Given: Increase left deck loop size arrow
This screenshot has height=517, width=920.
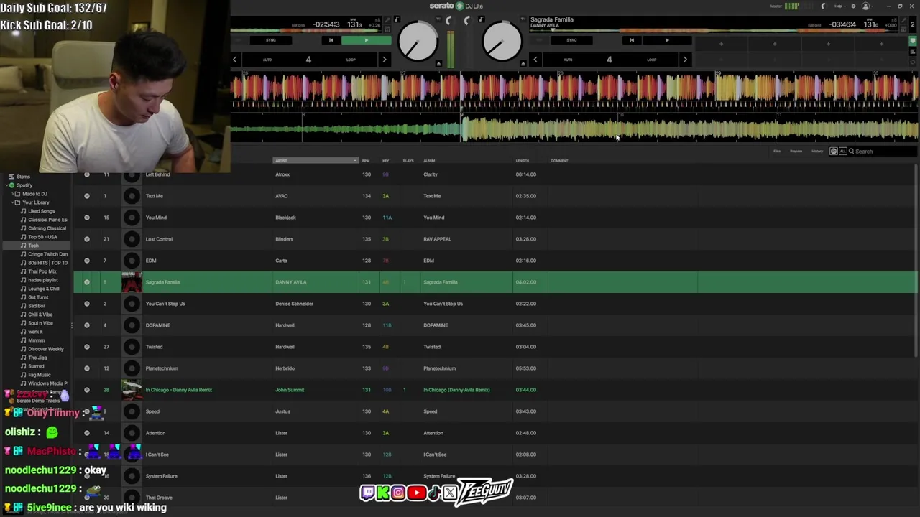Looking at the screenshot, I should point(384,60).
